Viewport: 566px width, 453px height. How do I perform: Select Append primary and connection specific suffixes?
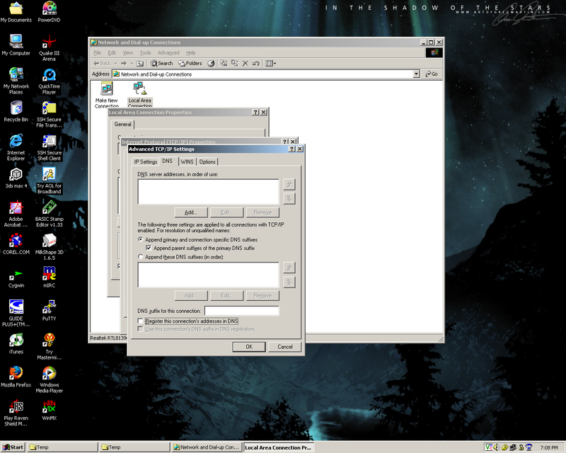(140, 239)
